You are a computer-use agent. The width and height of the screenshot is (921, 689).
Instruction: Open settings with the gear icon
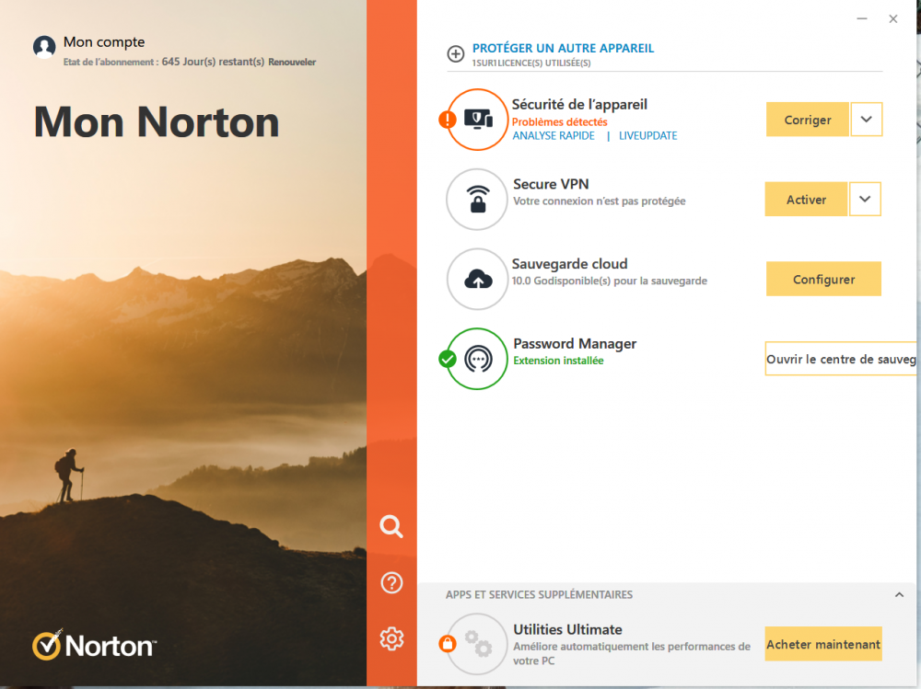391,638
